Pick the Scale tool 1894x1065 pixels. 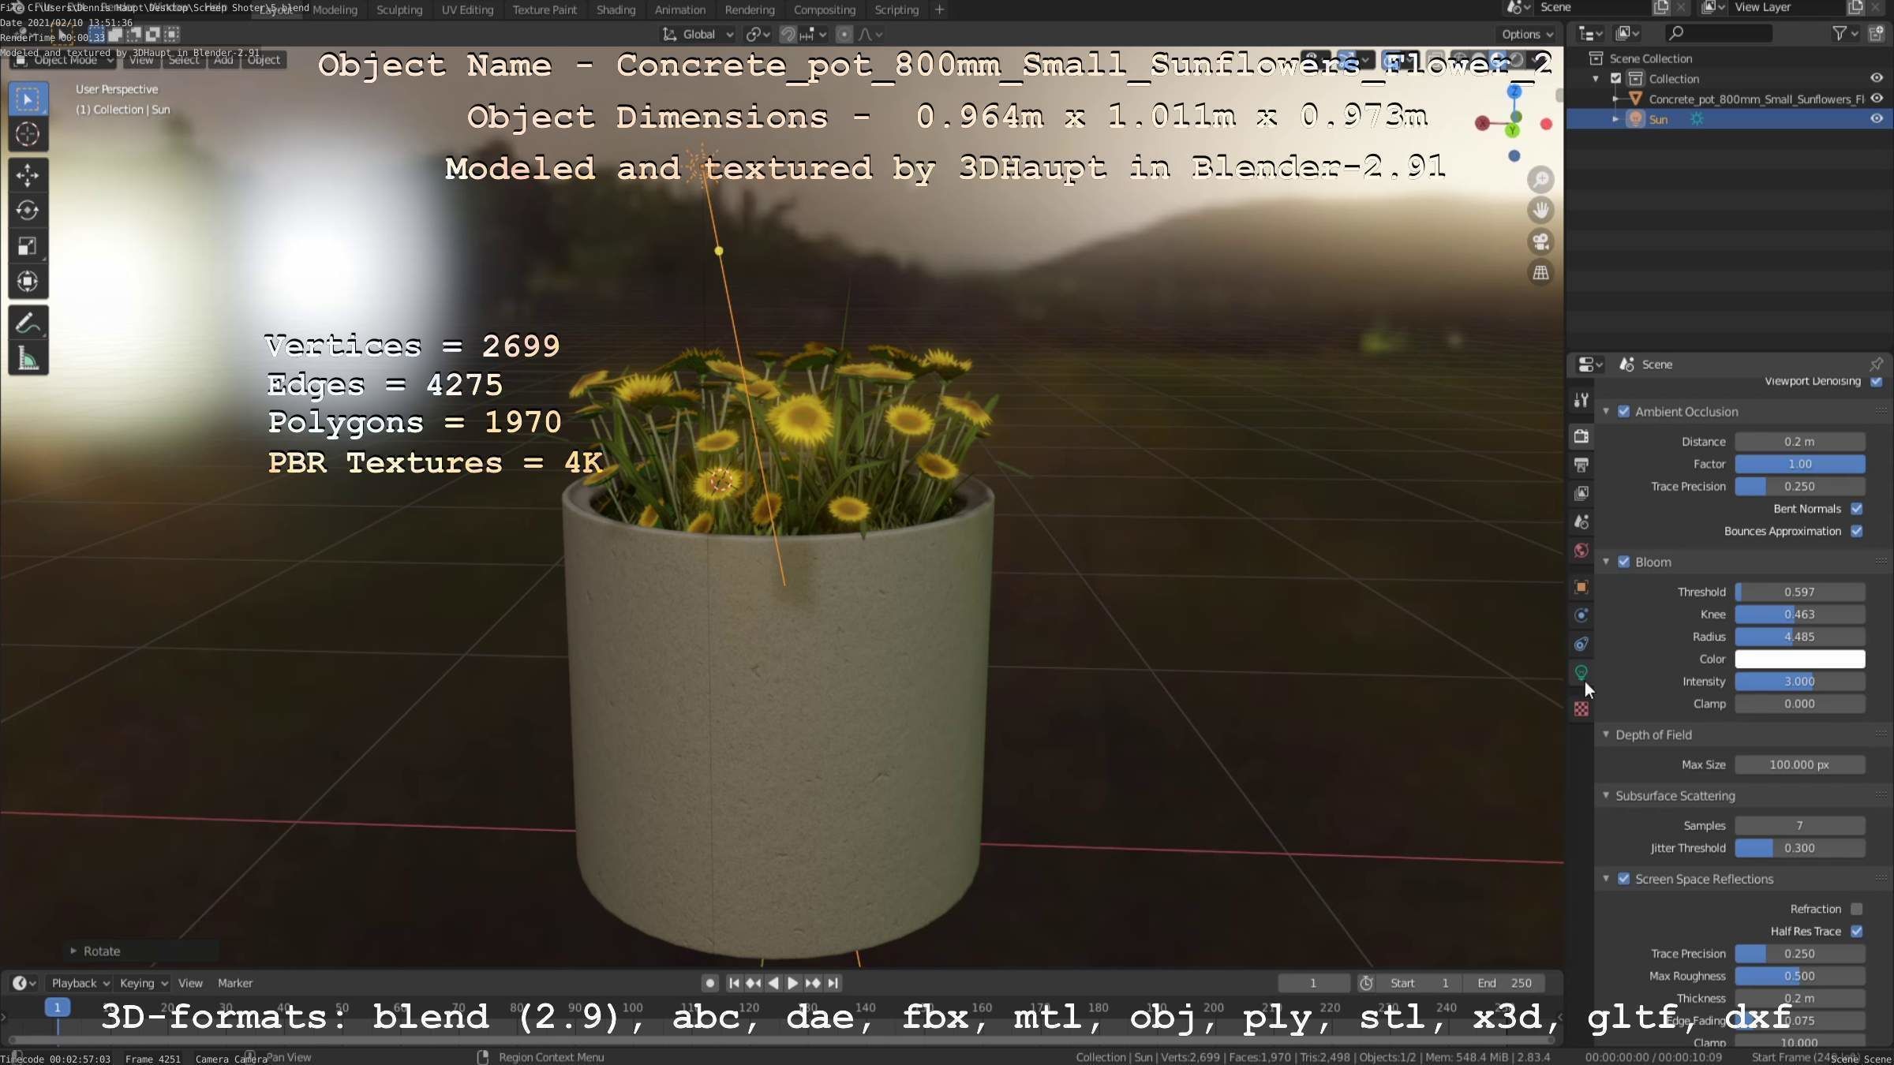pyautogui.click(x=28, y=246)
